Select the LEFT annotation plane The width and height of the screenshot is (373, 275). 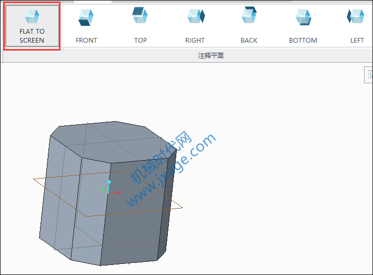pos(357,26)
